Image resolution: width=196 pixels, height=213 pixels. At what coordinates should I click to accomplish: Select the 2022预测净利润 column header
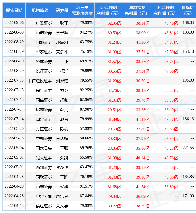[108, 10]
